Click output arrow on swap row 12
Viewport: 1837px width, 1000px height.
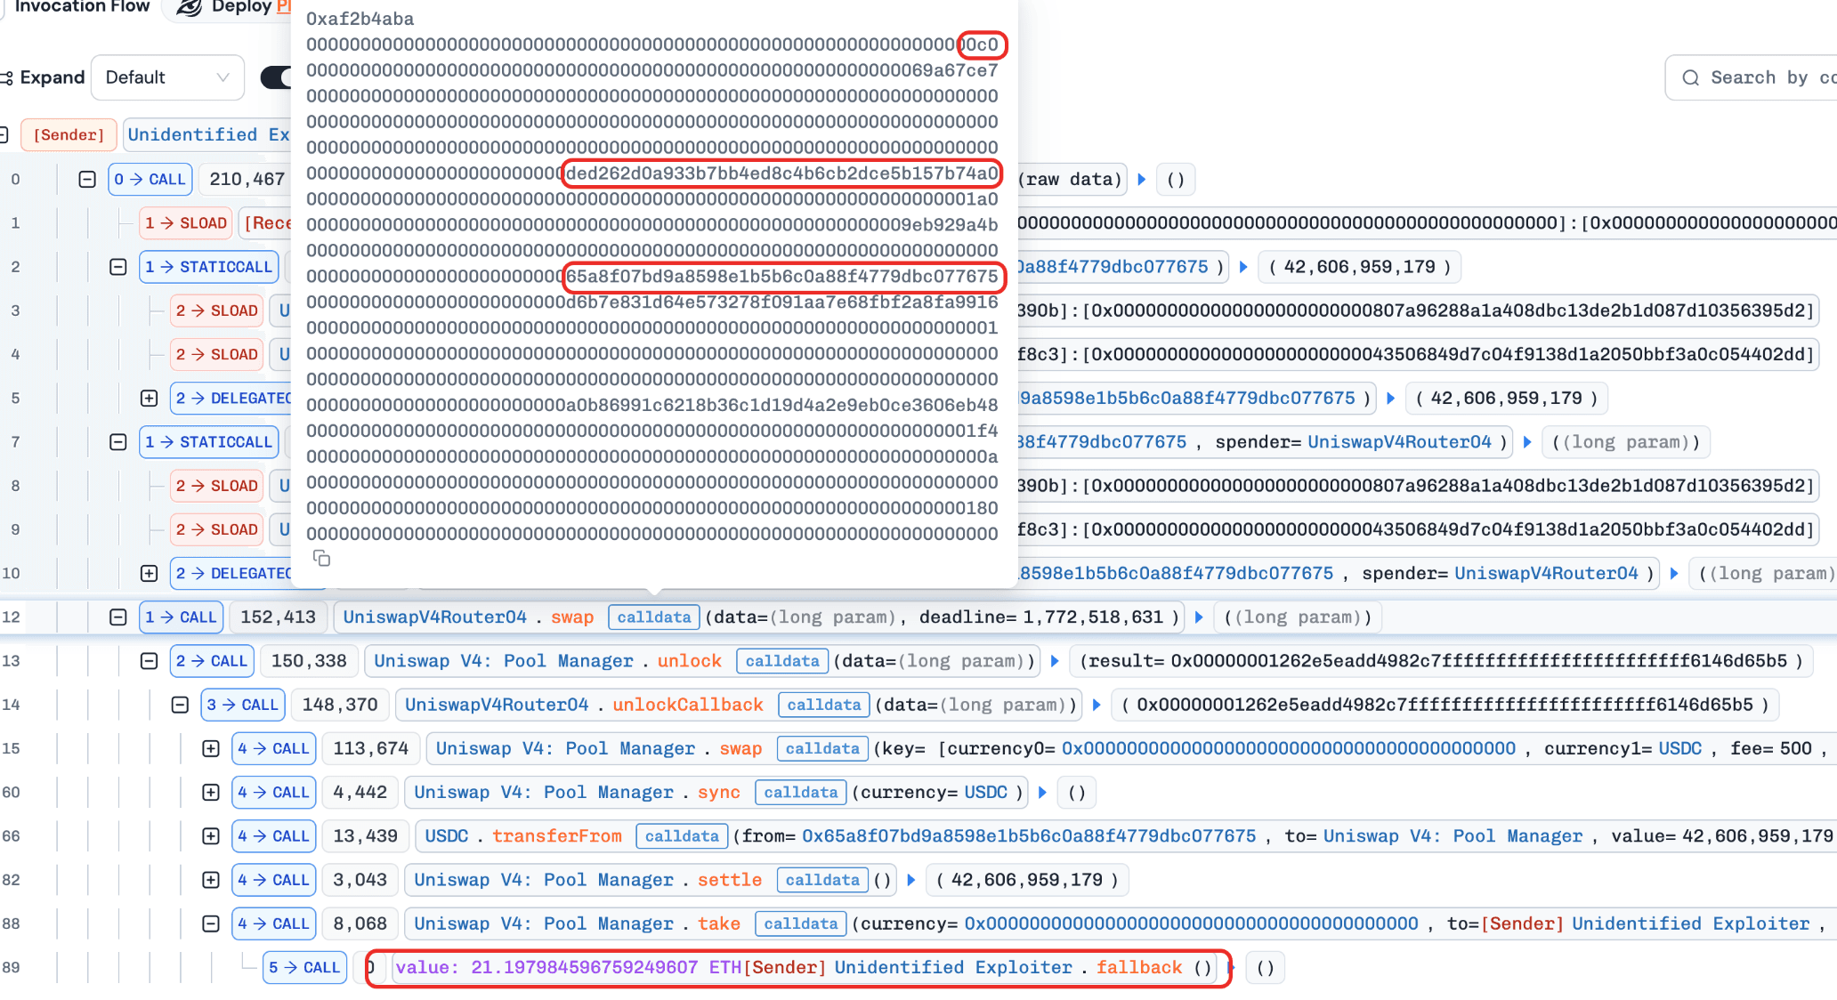click(x=1199, y=617)
